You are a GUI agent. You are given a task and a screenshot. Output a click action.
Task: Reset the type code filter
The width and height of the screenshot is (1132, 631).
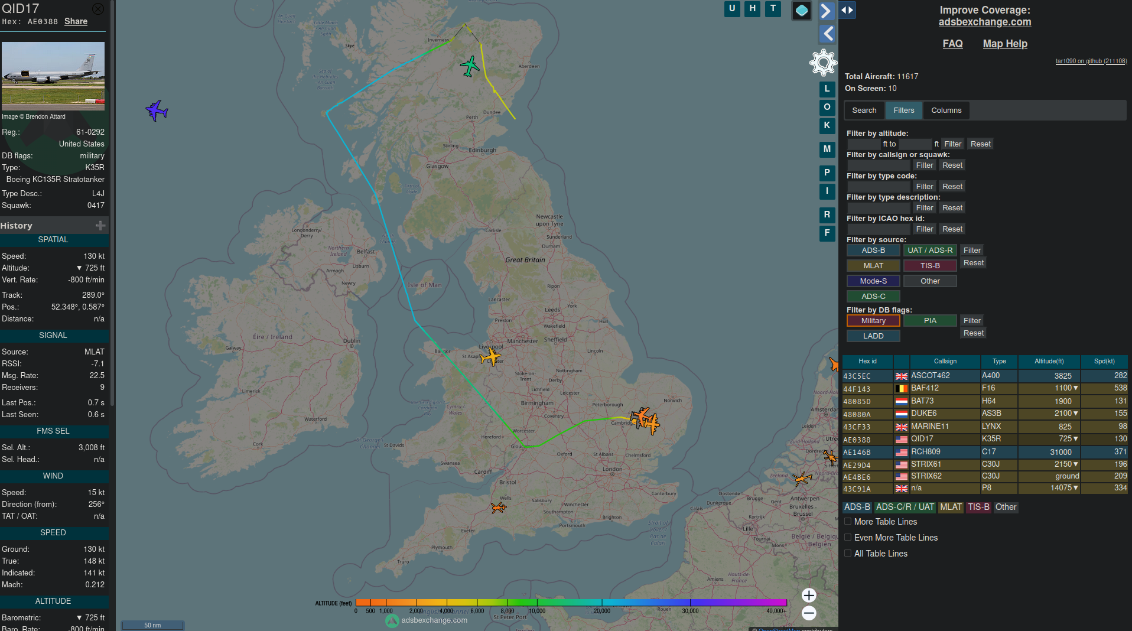click(x=952, y=187)
